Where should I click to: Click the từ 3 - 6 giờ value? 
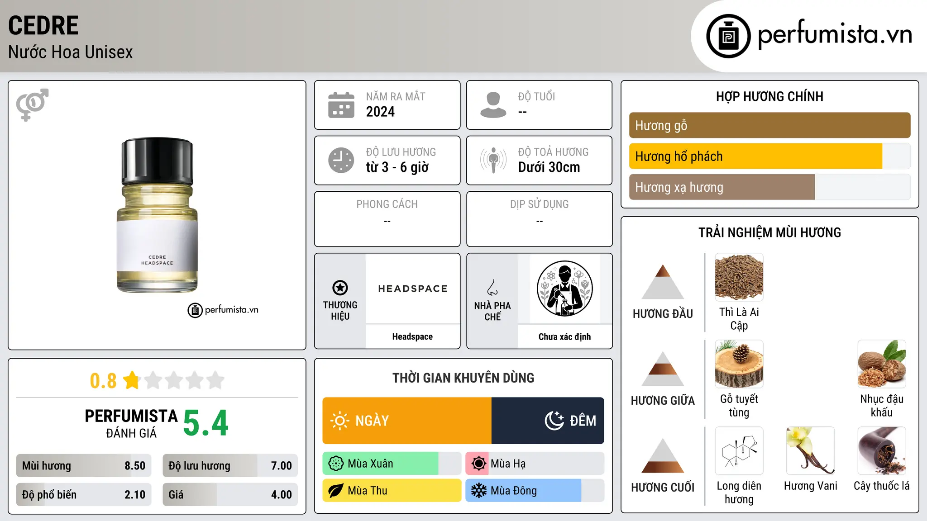(x=397, y=167)
